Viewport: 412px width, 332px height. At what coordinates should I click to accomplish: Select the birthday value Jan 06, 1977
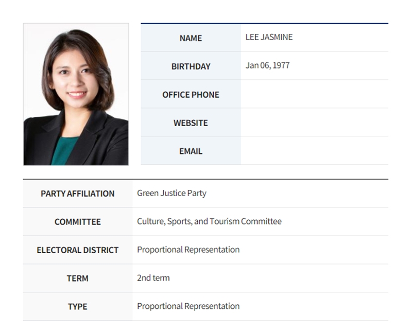pyautogui.click(x=267, y=65)
